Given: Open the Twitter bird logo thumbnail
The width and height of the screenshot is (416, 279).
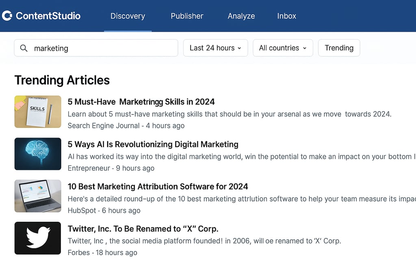Looking at the screenshot, I should (38, 238).
